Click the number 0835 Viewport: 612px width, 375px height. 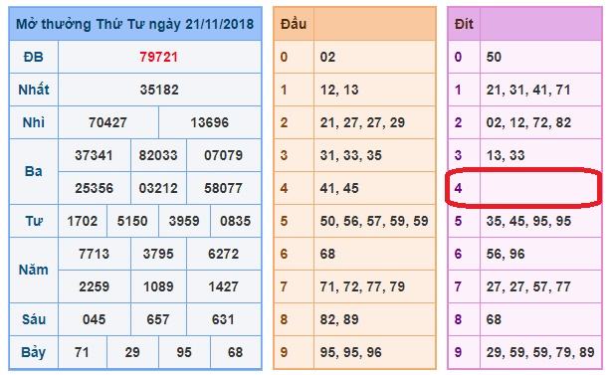tap(236, 221)
